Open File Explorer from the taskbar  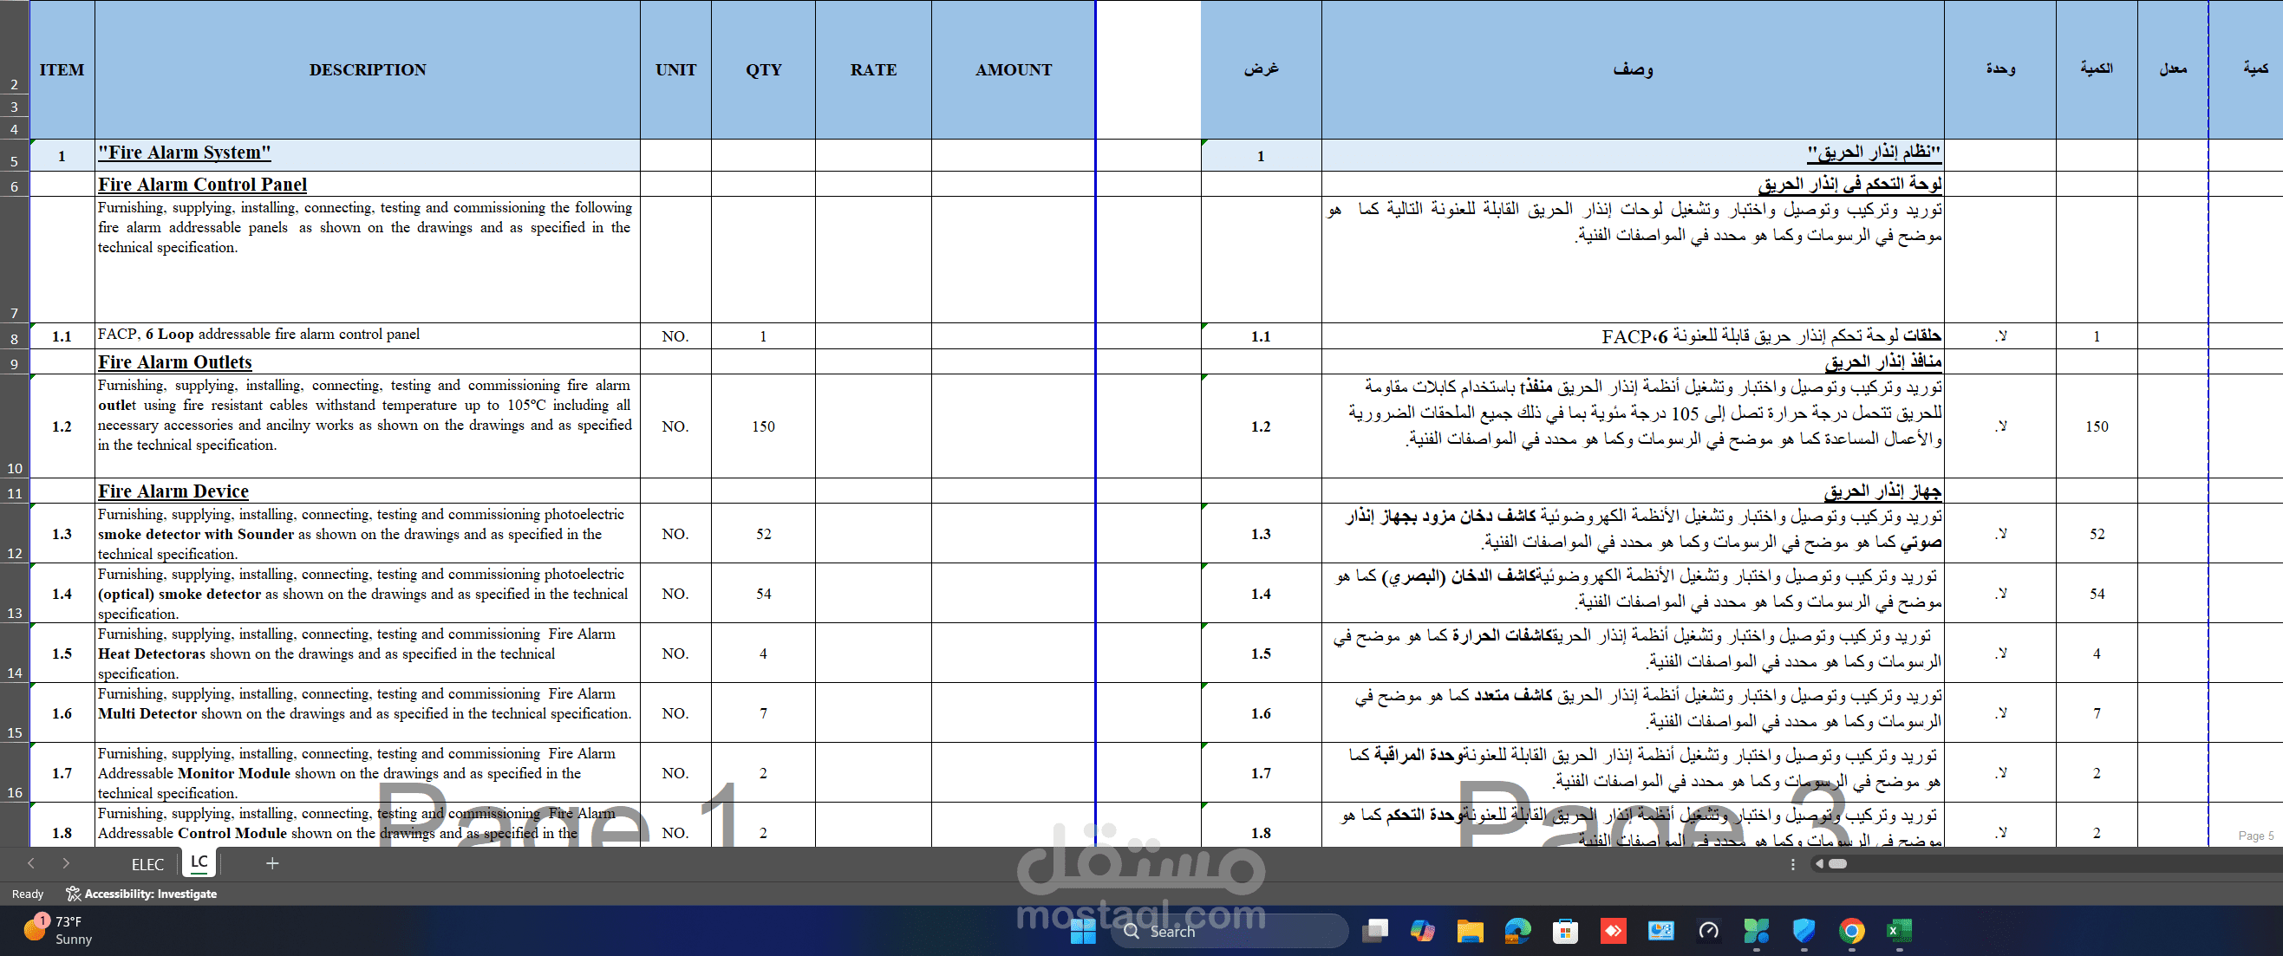(1470, 931)
